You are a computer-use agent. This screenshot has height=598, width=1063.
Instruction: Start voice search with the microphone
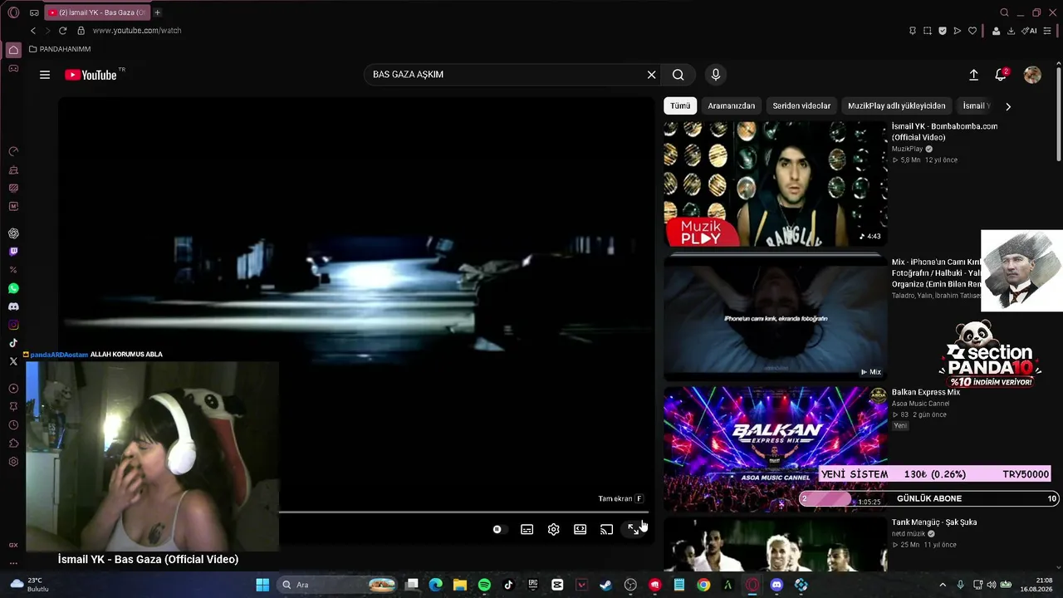(x=716, y=75)
